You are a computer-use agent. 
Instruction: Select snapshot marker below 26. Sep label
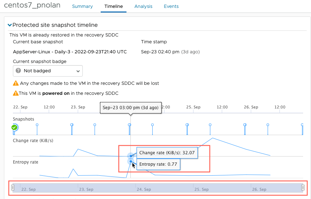click(x=245, y=125)
